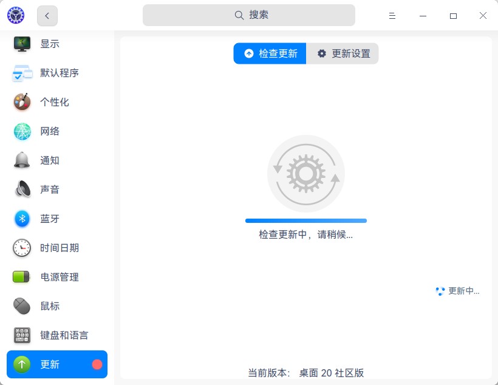Click the Control Center logo icon

click(x=16, y=15)
